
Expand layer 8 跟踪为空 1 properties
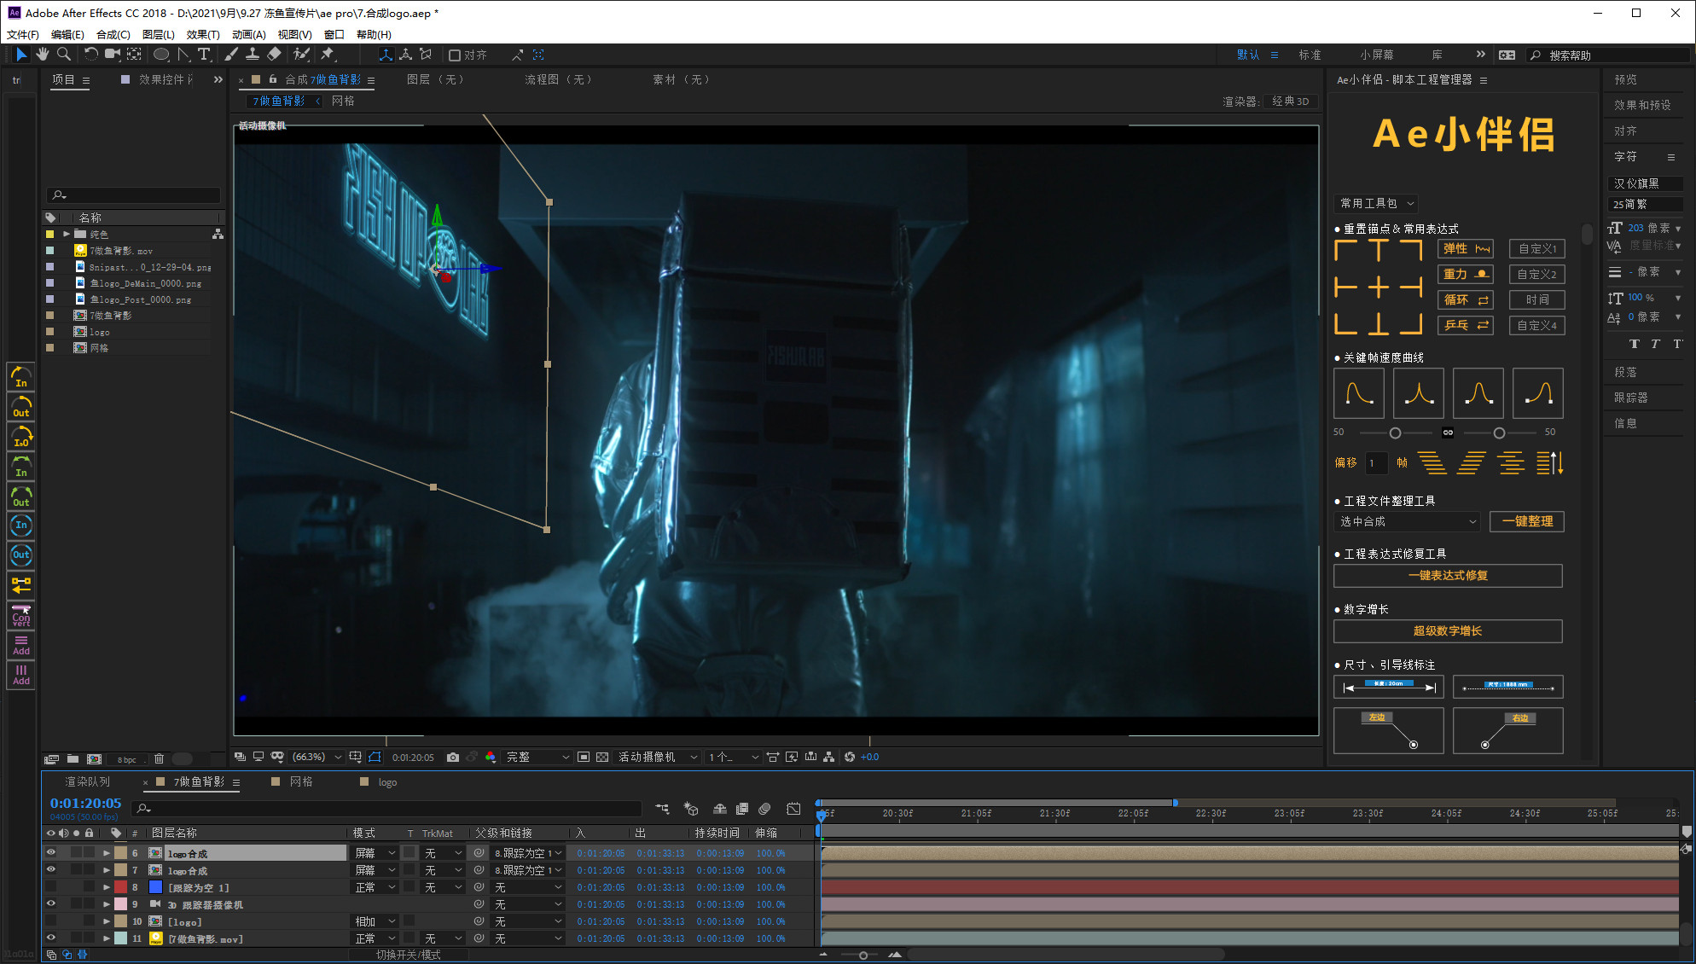click(x=107, y=887)
